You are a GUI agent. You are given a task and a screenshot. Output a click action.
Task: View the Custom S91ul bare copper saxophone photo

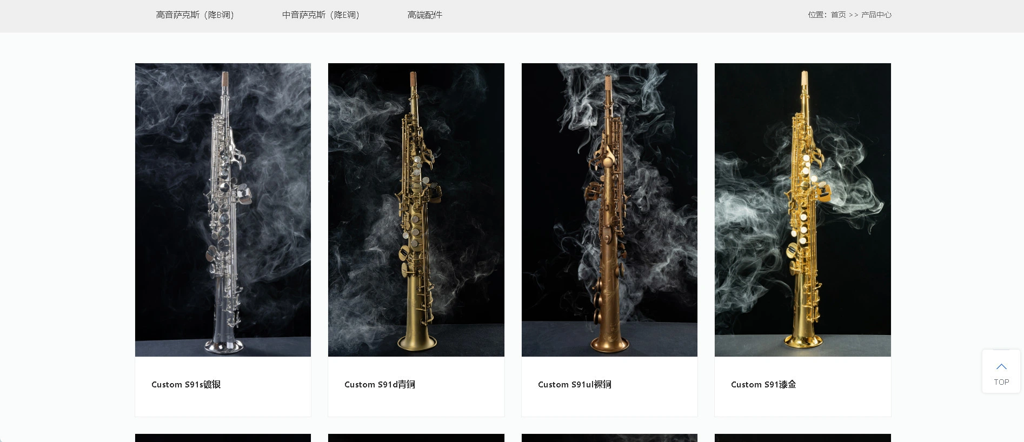[609, 210]
